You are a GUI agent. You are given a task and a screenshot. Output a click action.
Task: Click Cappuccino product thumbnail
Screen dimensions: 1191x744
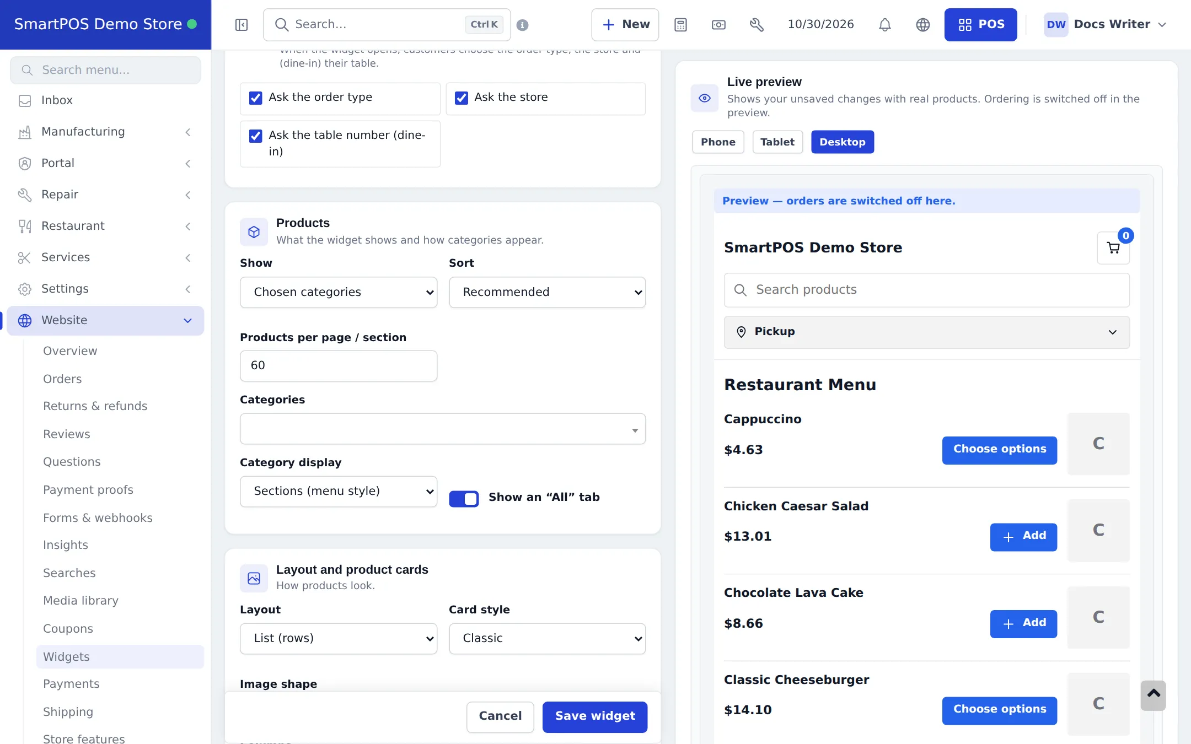[1098, 444]
